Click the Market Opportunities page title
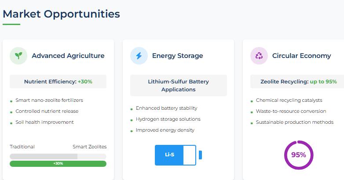 [x=61, y=14]
